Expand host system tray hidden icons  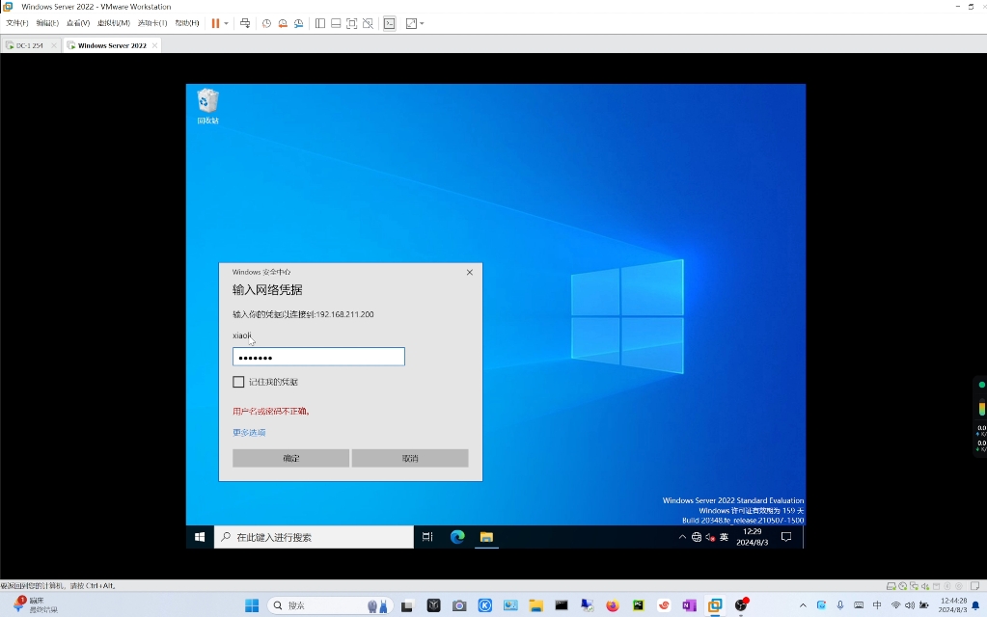pos(803,605)
